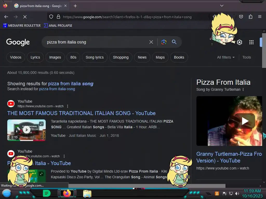The width and height of the screenshot is (266, 199).
Task: Click the 'Pizza From Italia' panel title
Action: (x=223, y=82)
